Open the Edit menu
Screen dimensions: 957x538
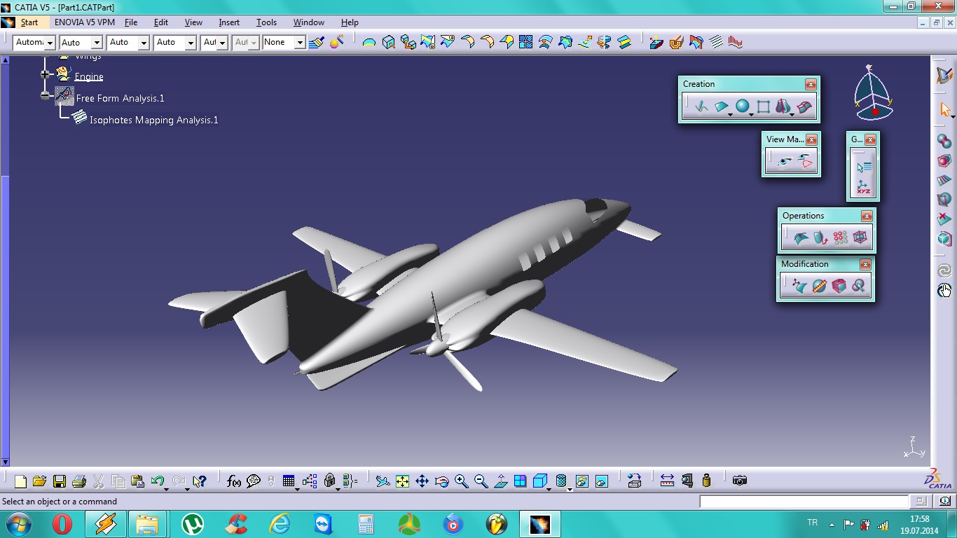point(161,22)
